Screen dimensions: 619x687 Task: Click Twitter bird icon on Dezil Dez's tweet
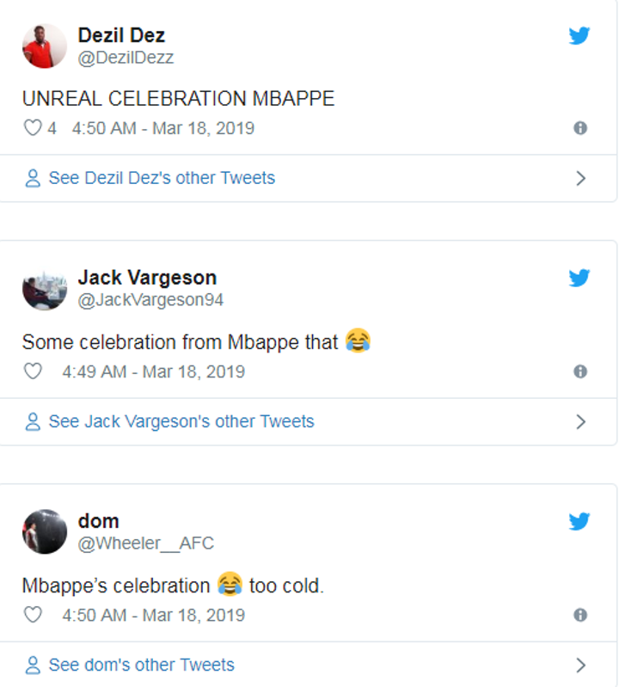point(579,36)
